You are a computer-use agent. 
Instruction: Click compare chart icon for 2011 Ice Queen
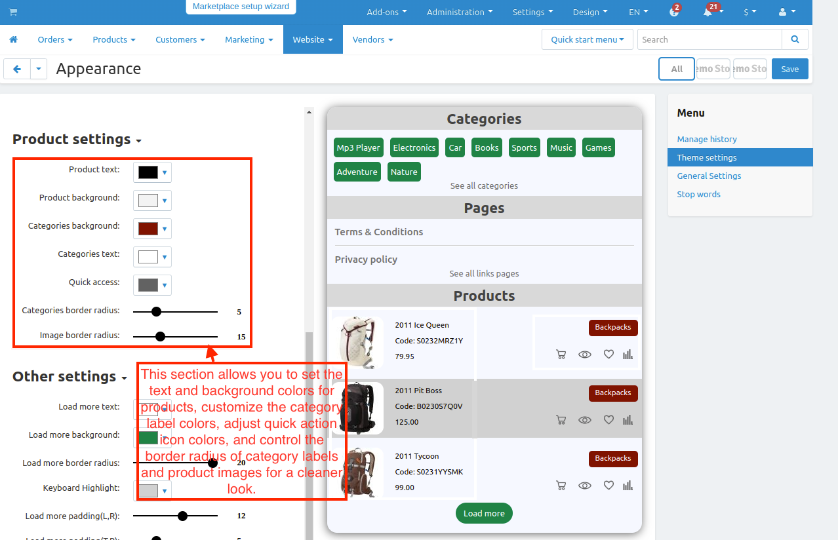click(x=628, y=355)
